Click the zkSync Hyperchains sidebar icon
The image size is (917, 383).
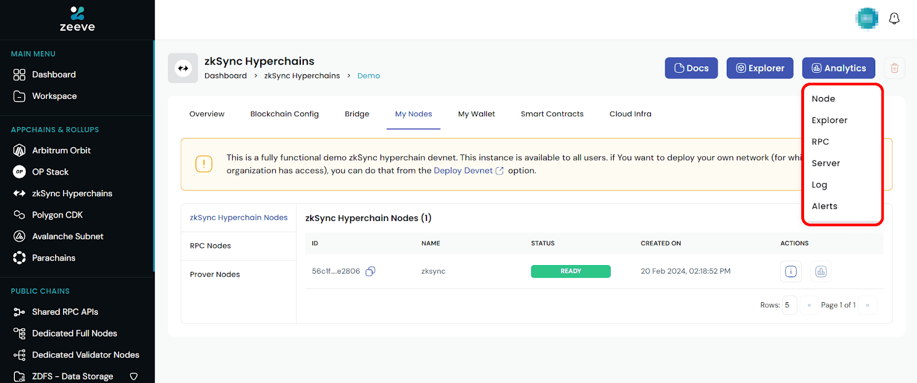pos(19,194)
